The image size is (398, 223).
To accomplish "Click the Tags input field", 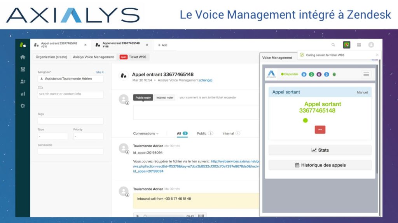I will pyautogui.click(x=71, y=121).
